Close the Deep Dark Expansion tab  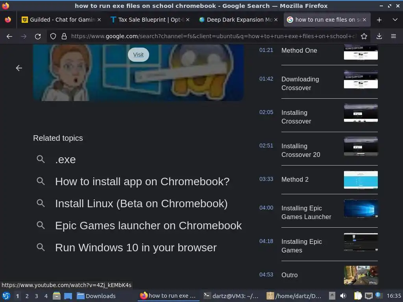pos(276,20)
